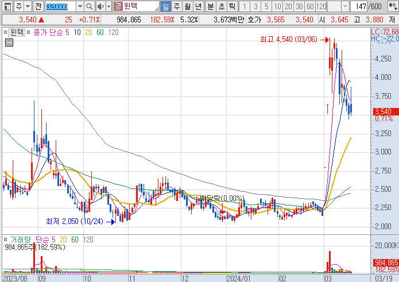Click the red 경 warning badge
The width and height of the screenshot is (399, 282).
click(x=118, y=6)
